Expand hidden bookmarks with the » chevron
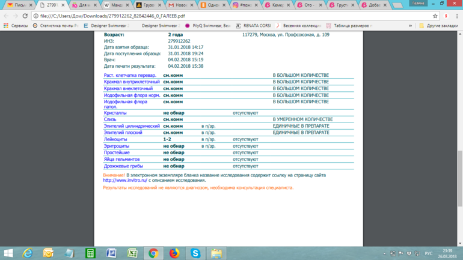 tap(411, 26)
